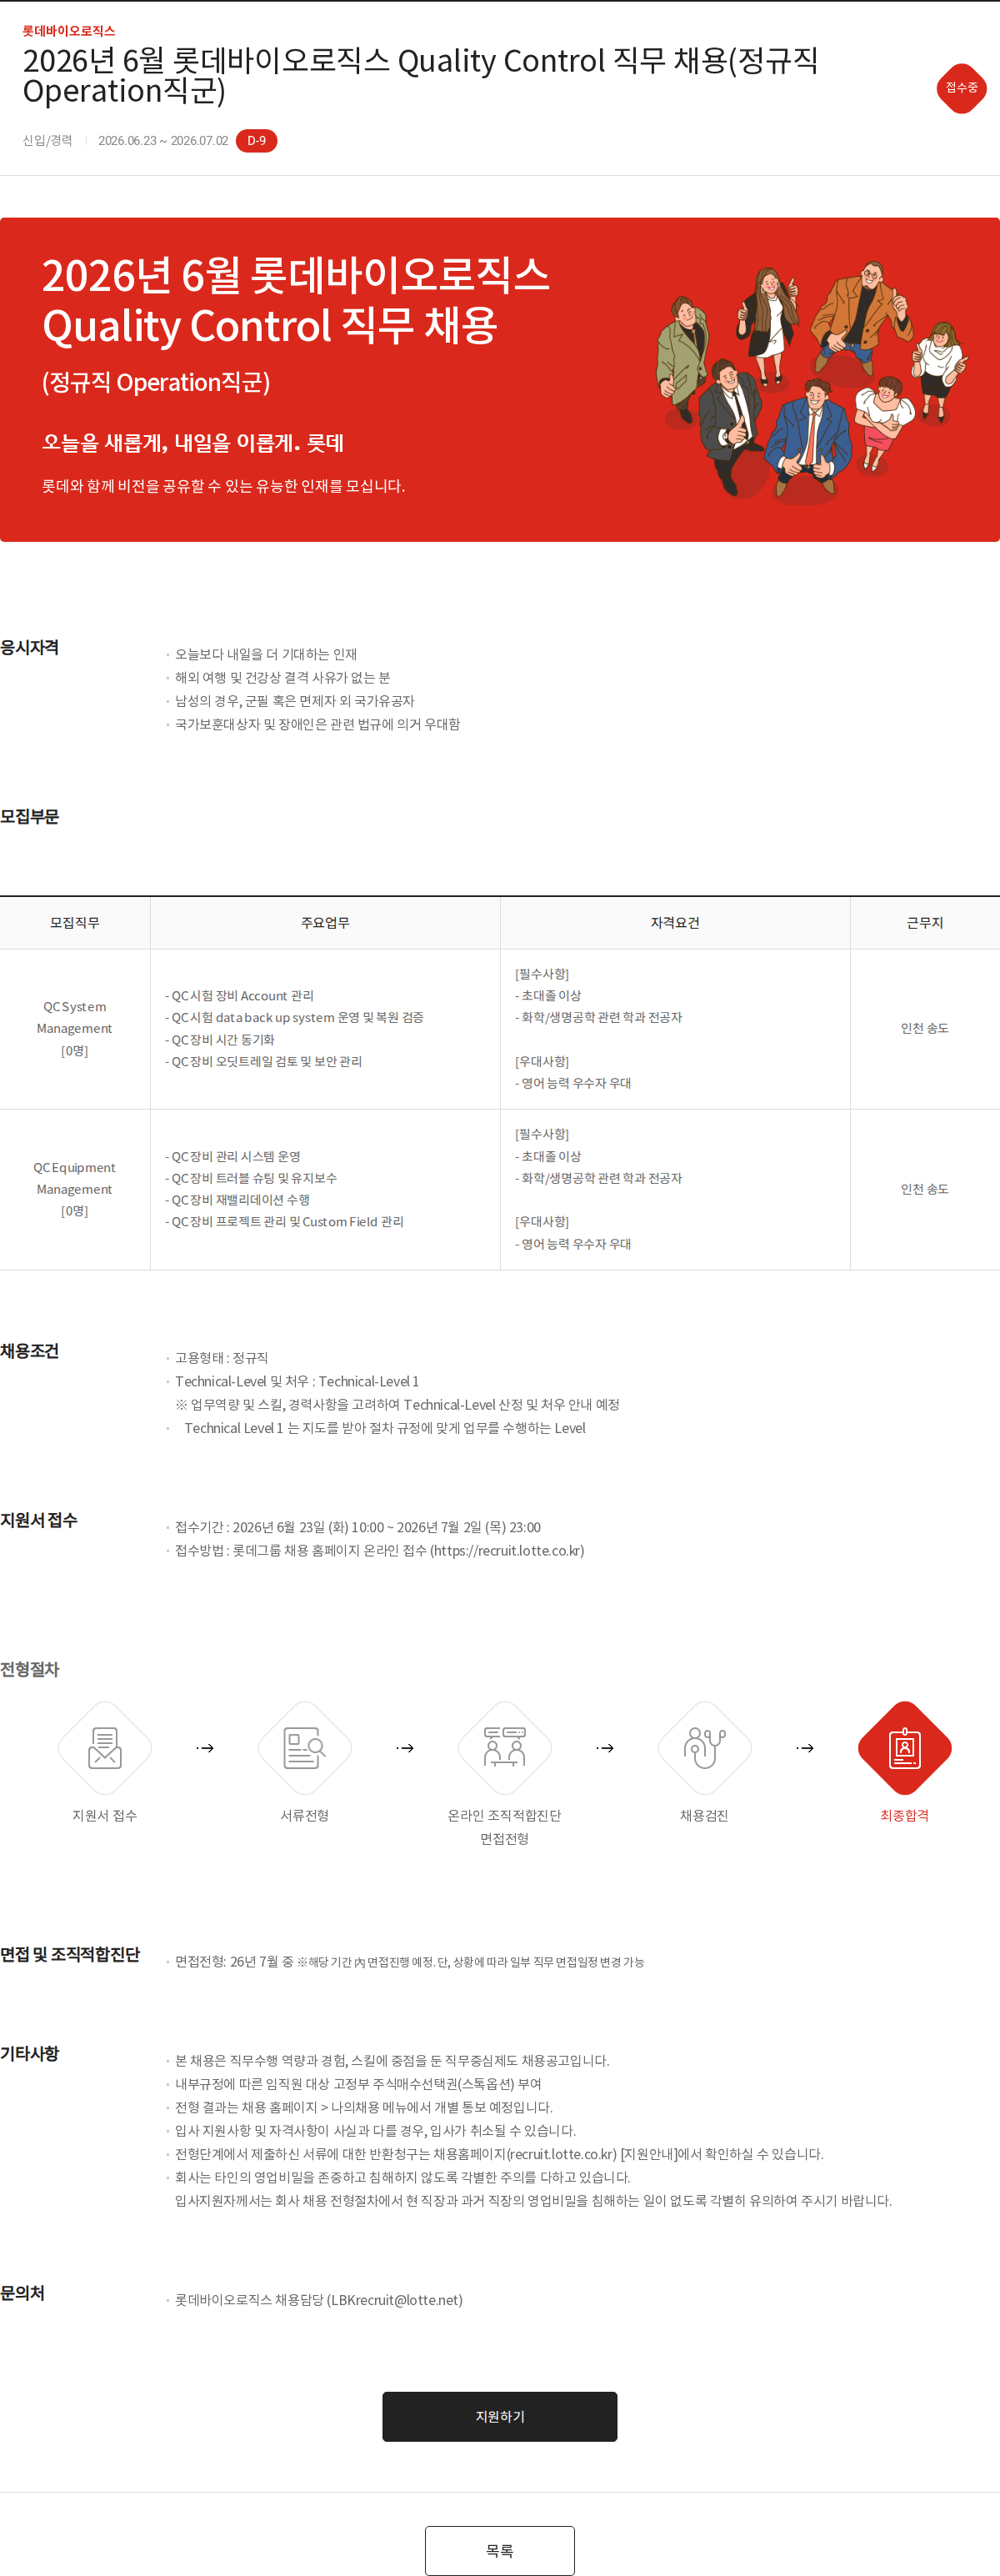Screen dimensions: 1000x2576
Task: Click the 기타사항 section heading
Action: (29, 2053)
